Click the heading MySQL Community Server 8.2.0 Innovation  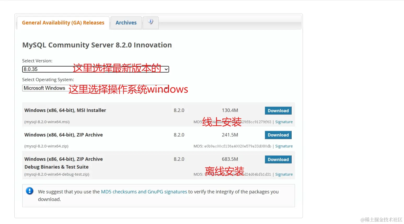[97, 45]
